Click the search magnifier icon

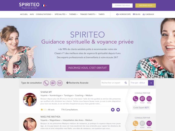coord(126,83)
